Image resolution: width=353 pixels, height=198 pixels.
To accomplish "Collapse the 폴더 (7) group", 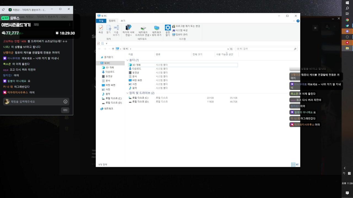I will coord(127,60).
